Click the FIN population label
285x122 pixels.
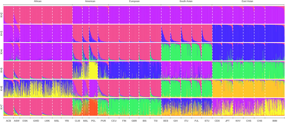point(124,120)
